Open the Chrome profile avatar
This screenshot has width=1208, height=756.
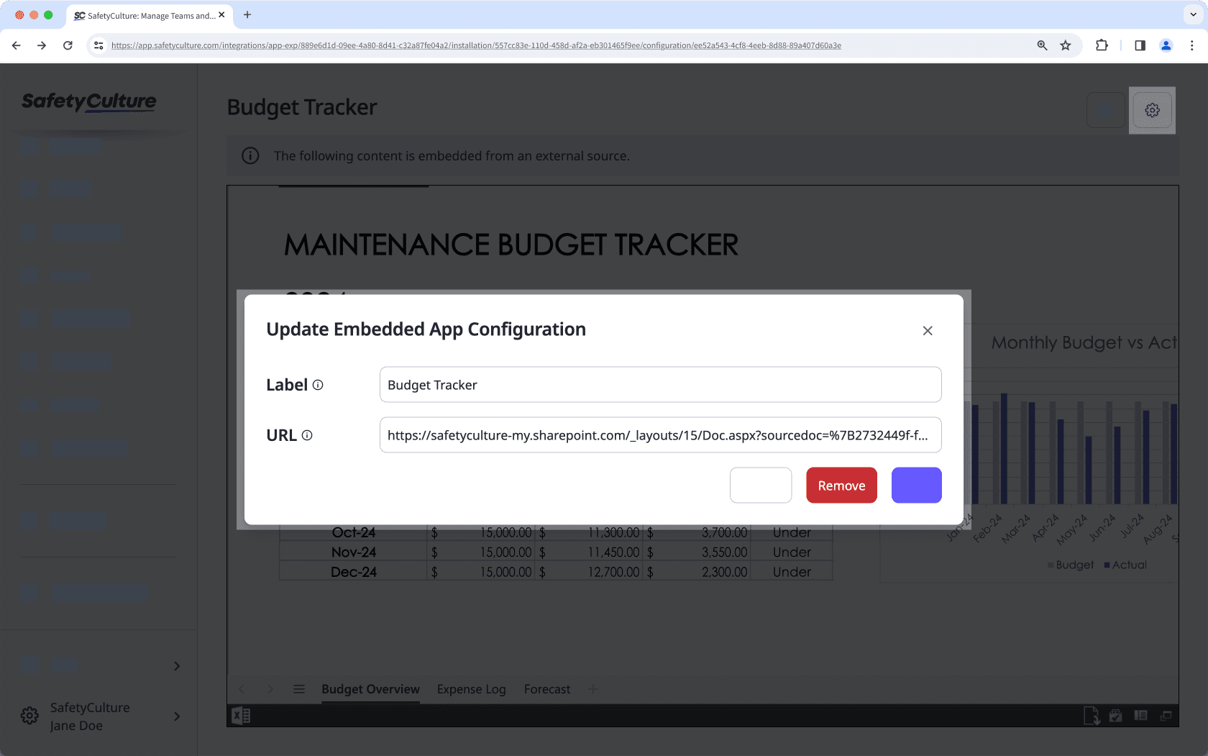click(x=1166, y=45)
